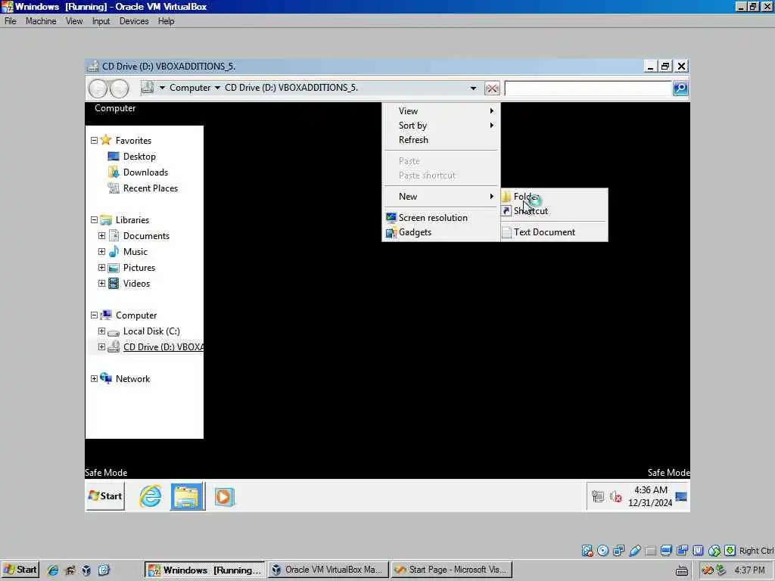
Task: Click the host on-screen keyboard tray icon
Action: coord(682,570)
